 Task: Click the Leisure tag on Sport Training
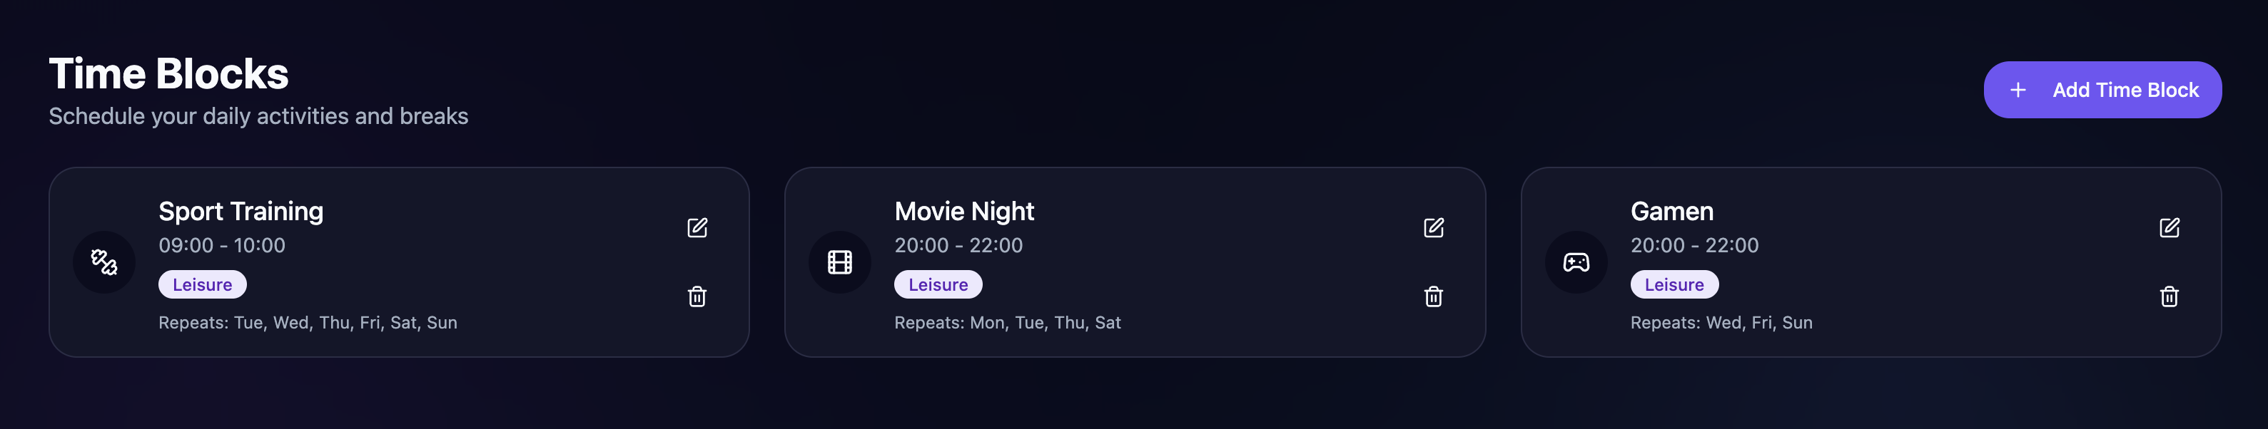tap(203, 285)
